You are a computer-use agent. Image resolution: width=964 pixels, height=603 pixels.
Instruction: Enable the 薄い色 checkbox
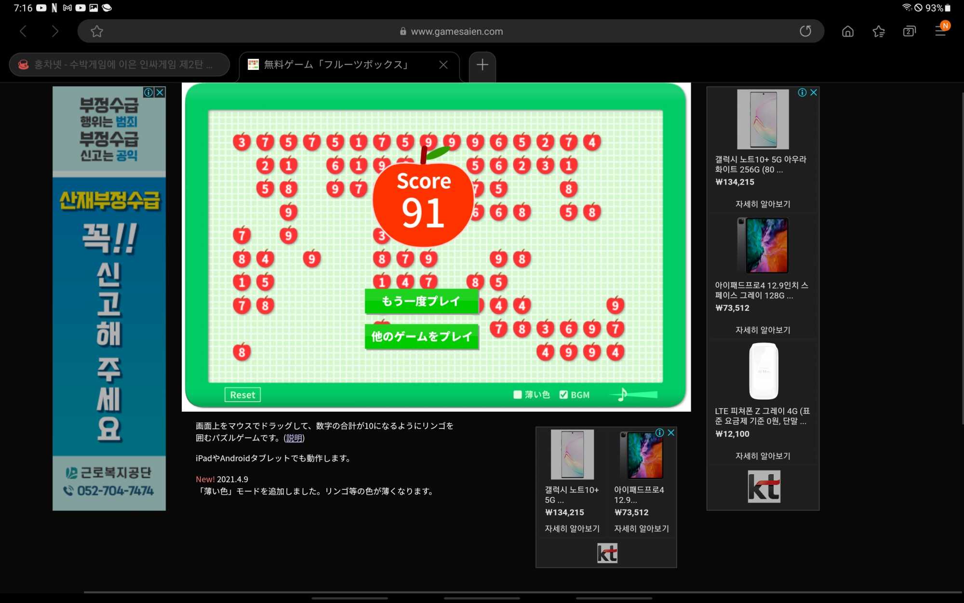point(518,395)
